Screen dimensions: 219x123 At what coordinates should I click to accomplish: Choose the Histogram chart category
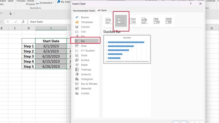[87, 79]
